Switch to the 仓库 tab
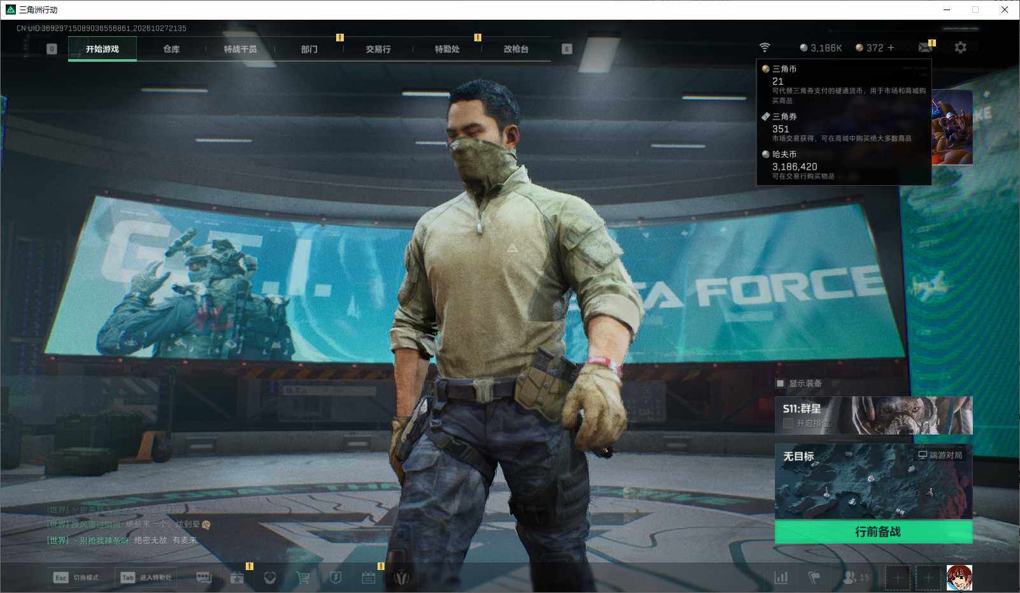 (171, 49)
